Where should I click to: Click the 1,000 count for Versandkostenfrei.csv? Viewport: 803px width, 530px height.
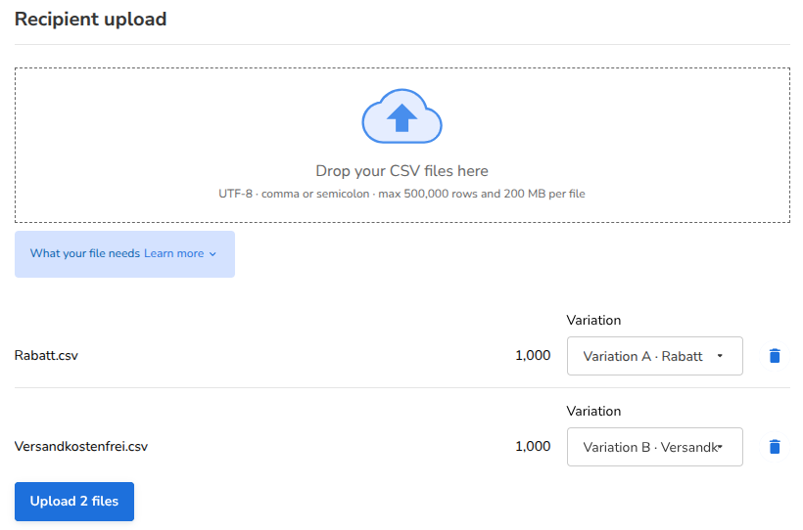click(533, 447)
